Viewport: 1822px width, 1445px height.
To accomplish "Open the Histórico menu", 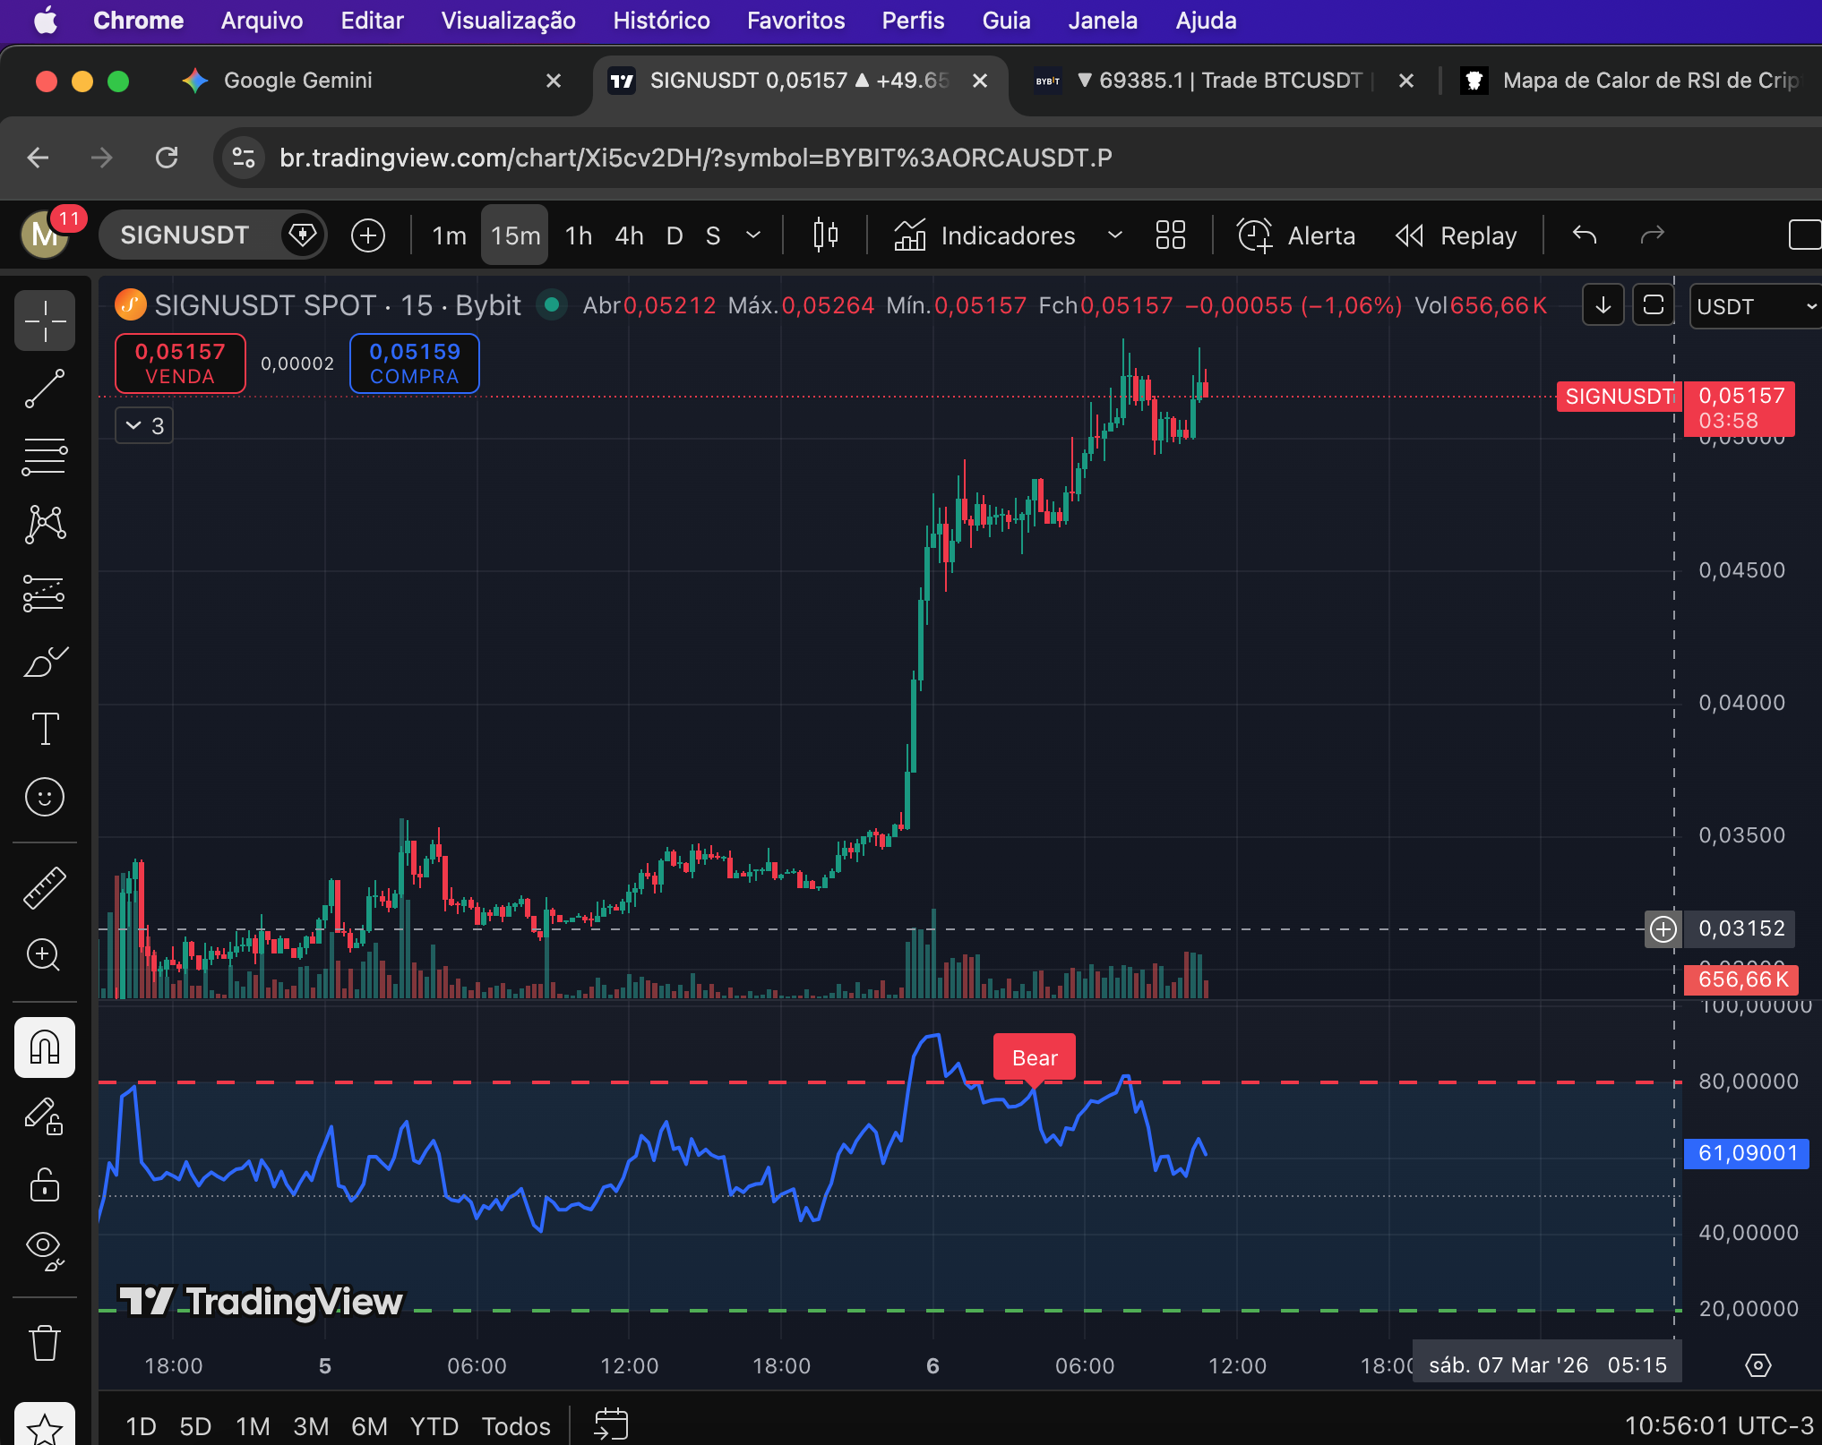I will coord(661,21).
